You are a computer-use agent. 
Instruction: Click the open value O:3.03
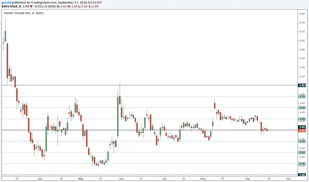click(61, 6)
